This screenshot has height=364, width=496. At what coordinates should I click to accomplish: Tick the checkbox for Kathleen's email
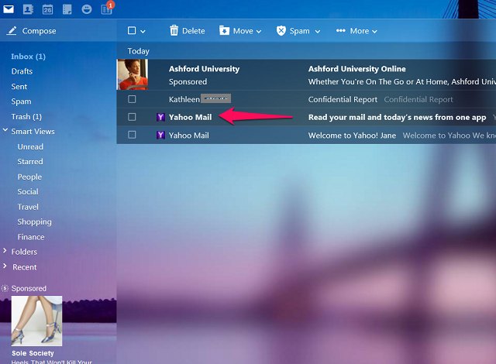[132, 99]
